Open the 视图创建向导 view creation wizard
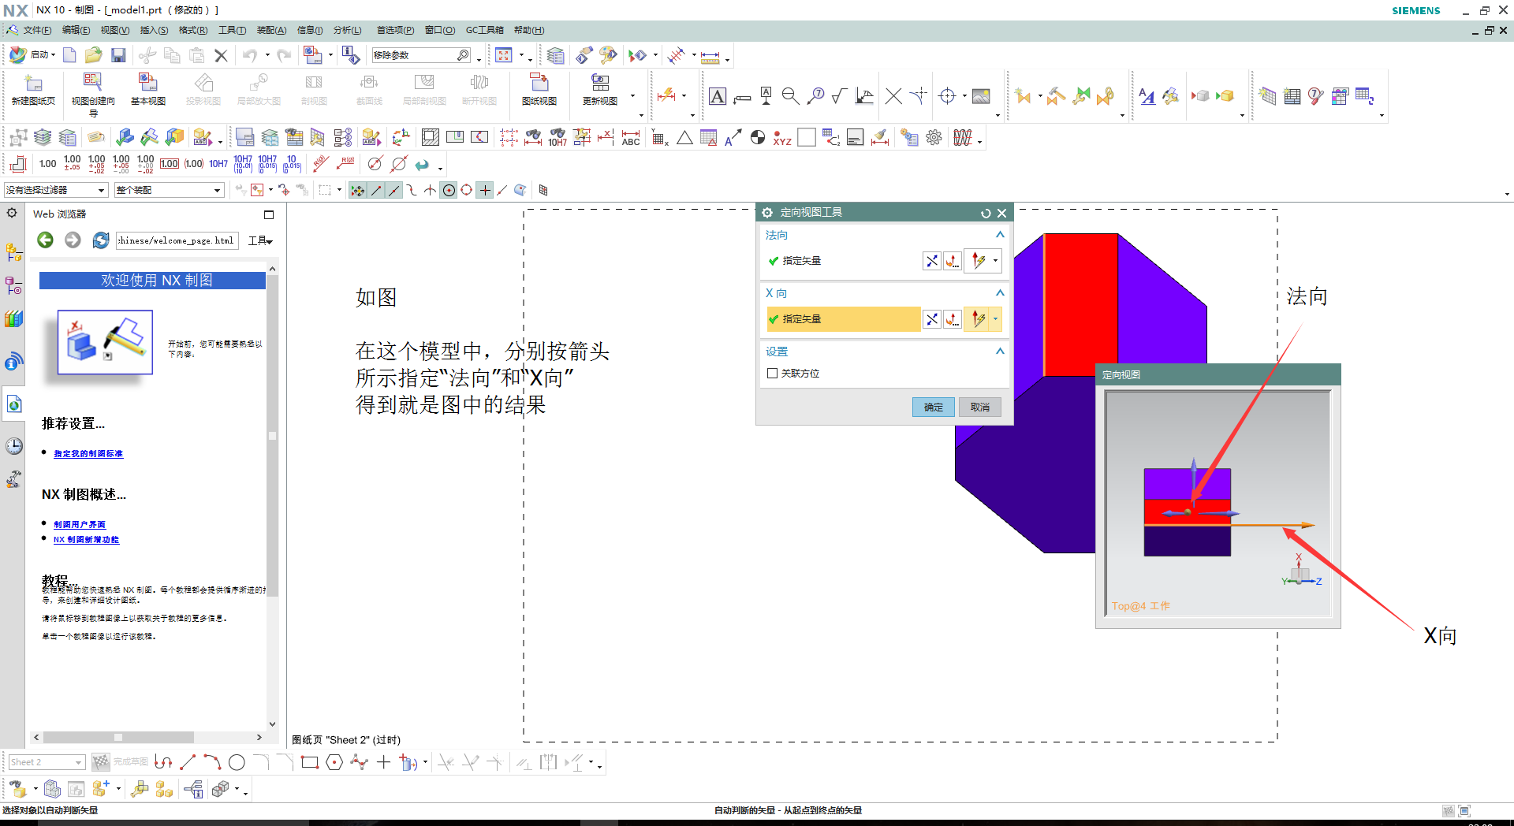Screen dimensions: 1514x826 point(92,95)
